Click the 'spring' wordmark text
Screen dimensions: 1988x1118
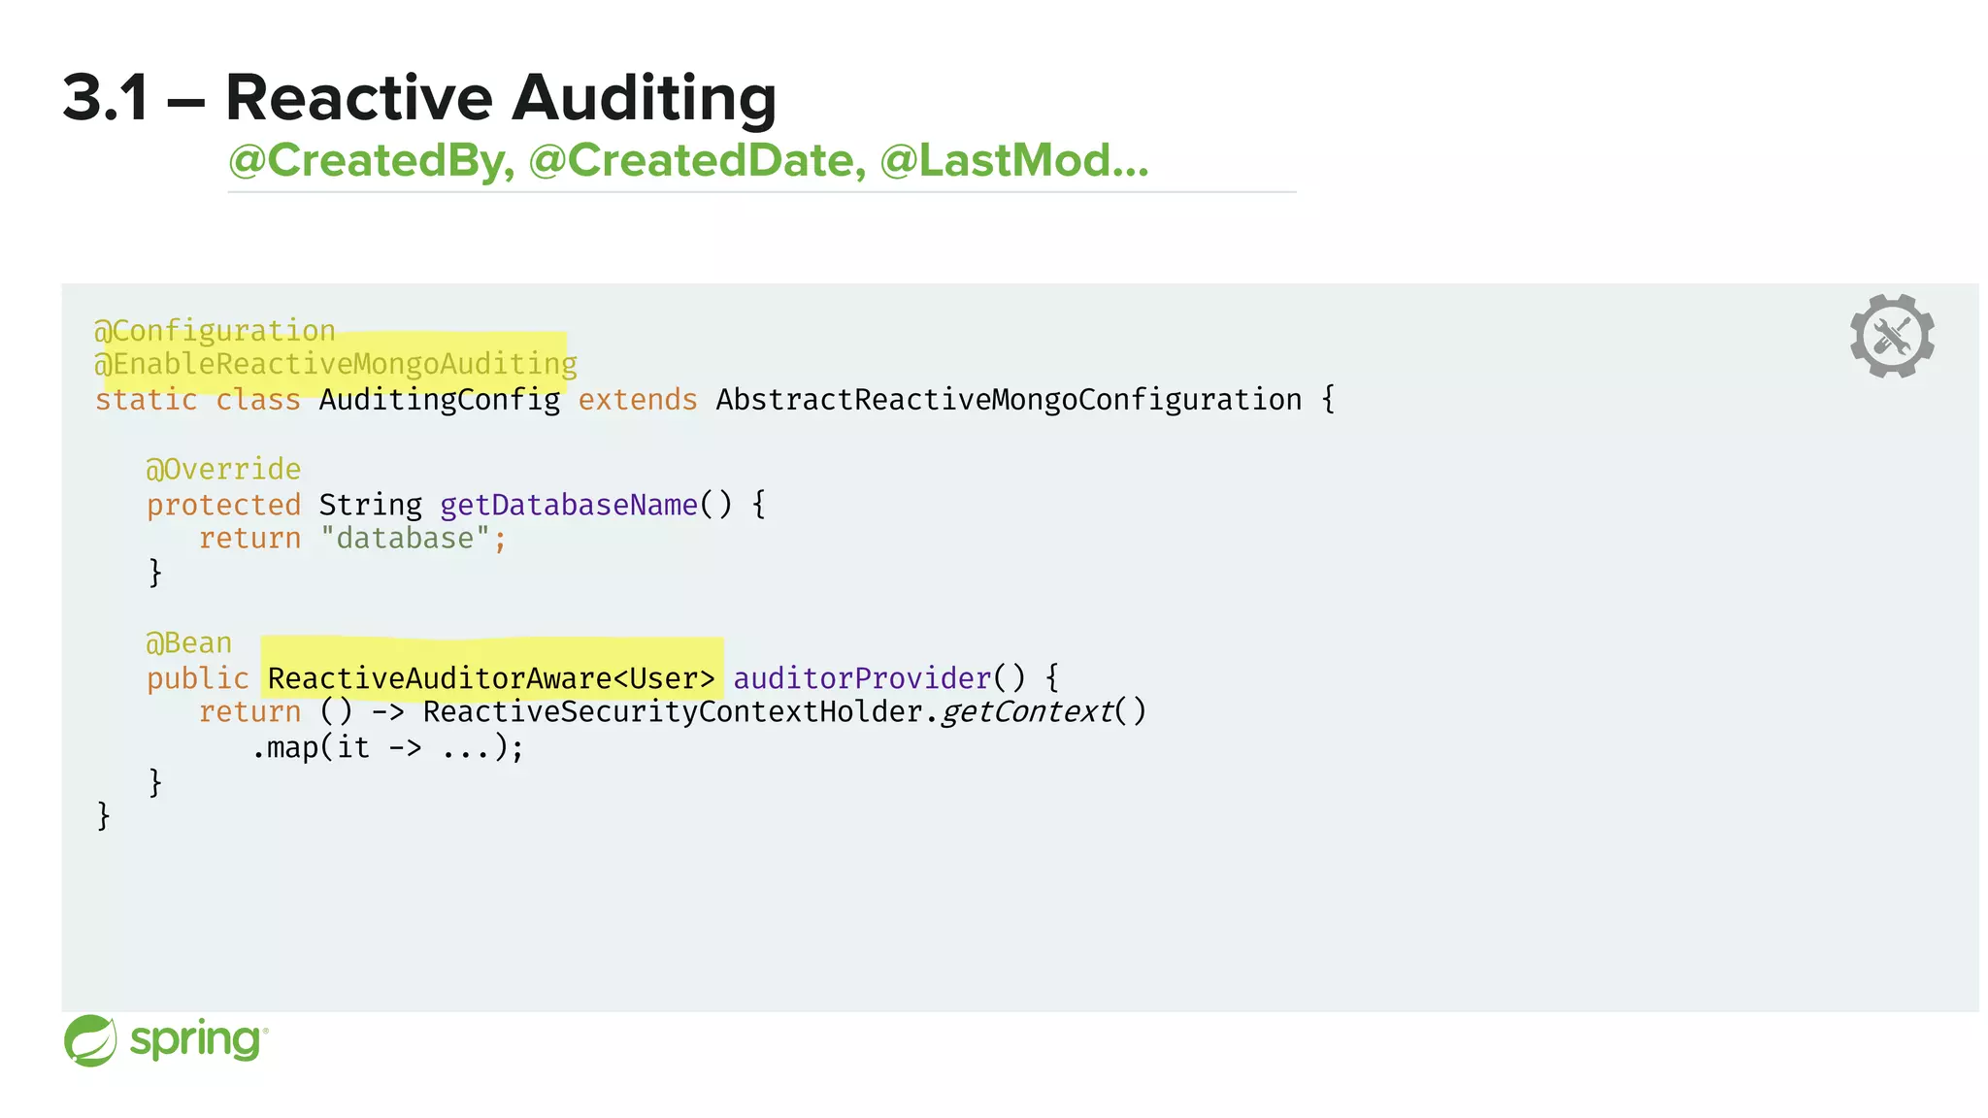point(197,1041)
